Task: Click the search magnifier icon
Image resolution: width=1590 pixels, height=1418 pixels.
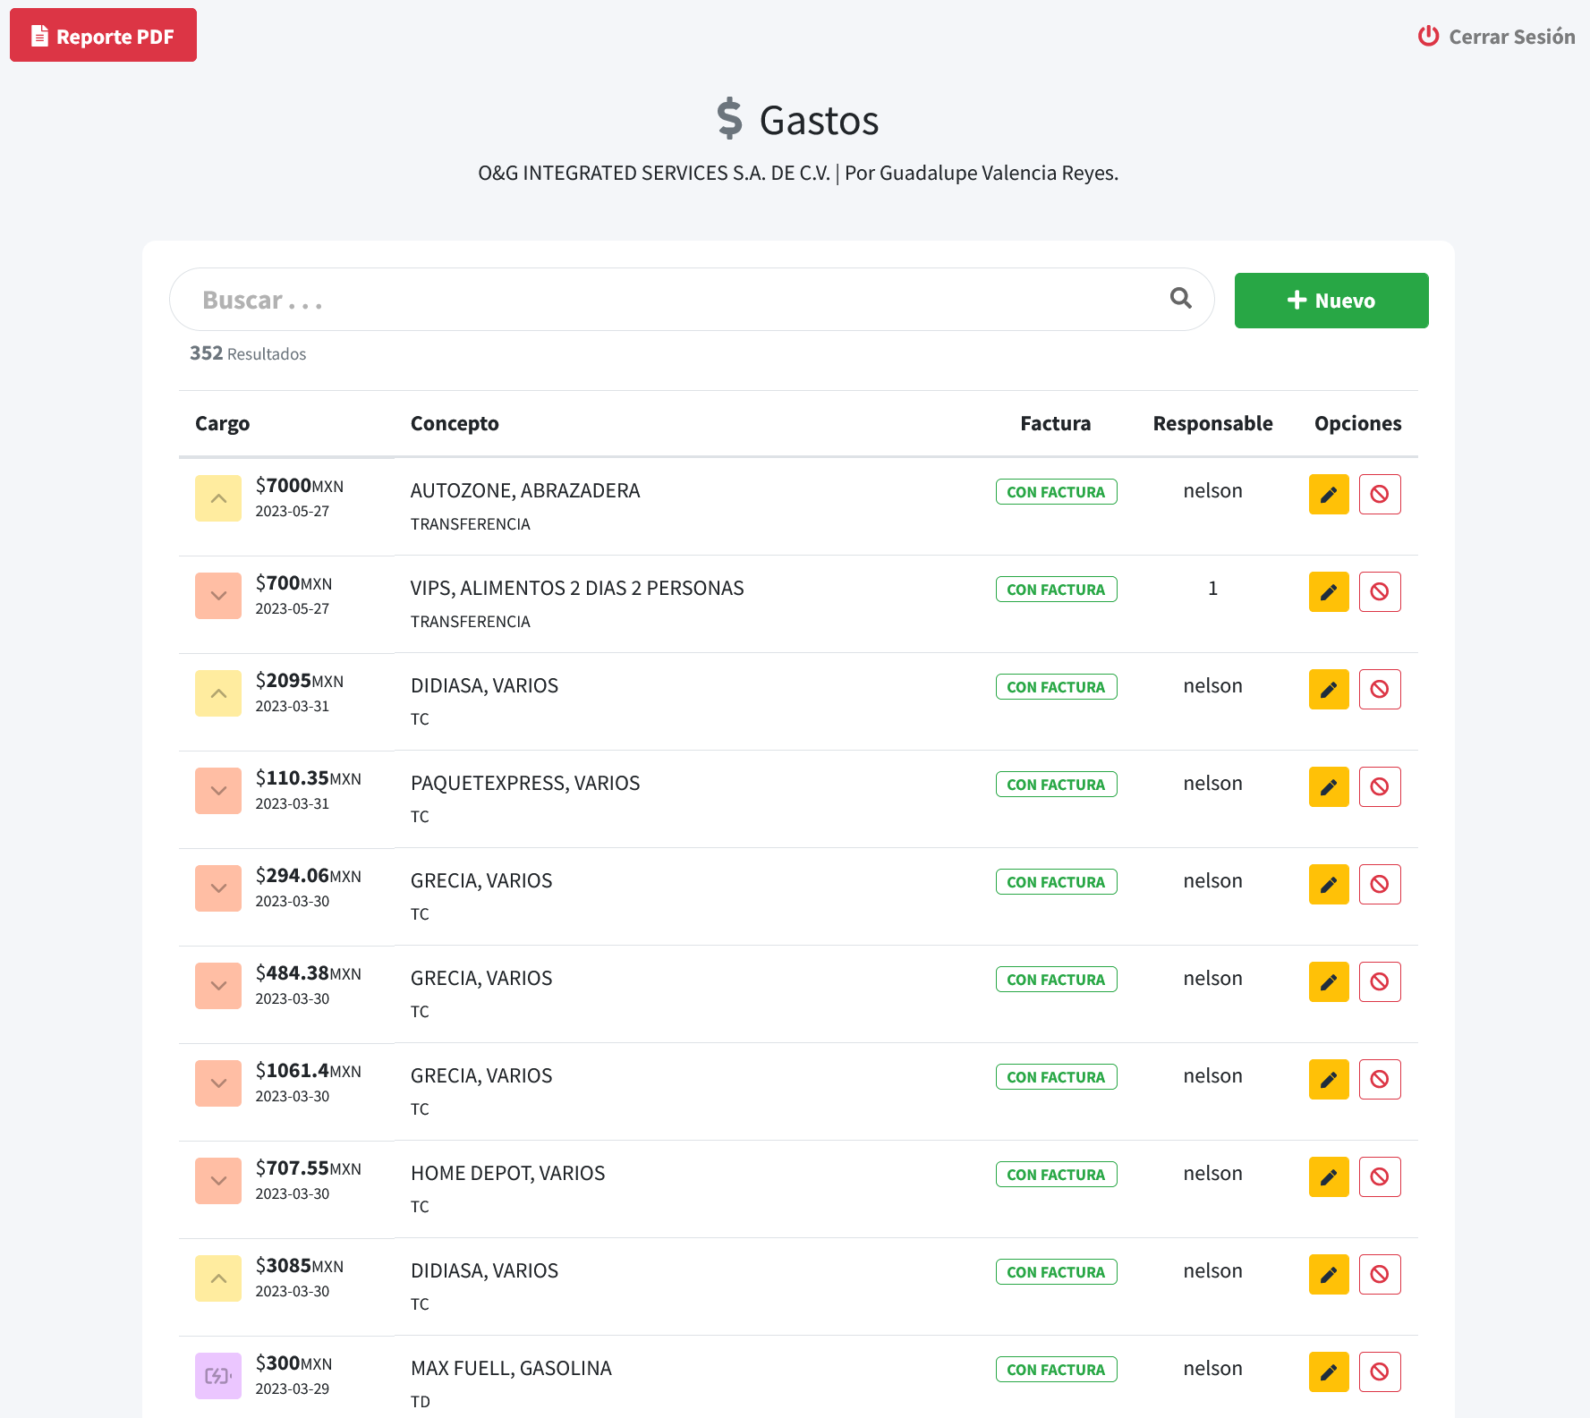Action: pyautogui.click(x=1180, y=299)
